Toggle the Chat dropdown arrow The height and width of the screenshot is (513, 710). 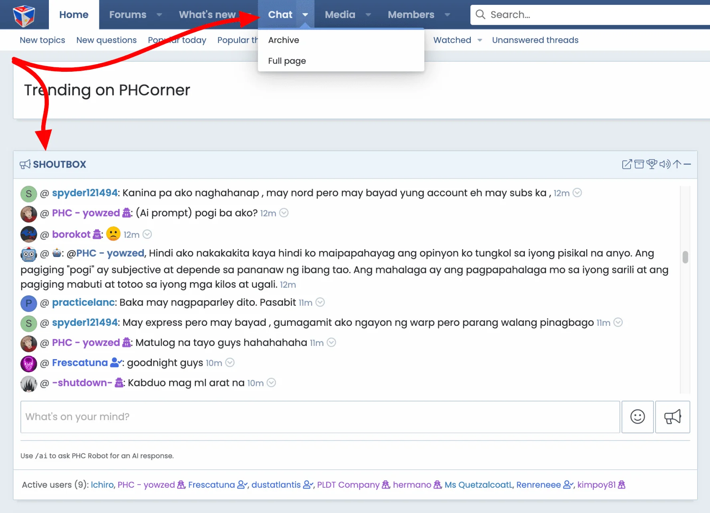[305, 15]
